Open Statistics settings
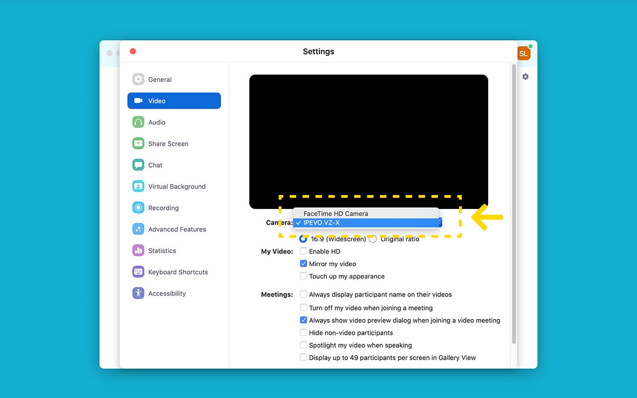Screen dimensions: 637x398 (174, 250)
